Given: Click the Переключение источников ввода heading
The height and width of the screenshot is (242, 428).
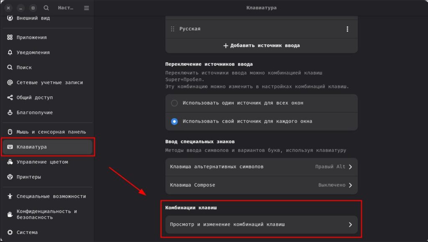Looking at the screenshot, I should (209, 64).
